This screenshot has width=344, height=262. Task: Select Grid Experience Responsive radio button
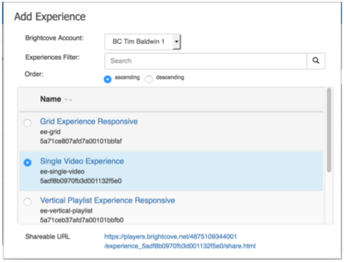click(x=28, y=122)
